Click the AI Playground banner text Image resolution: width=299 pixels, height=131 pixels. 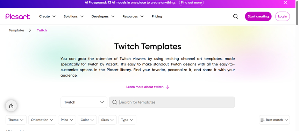pyautogui.click(x=130, y=3)
